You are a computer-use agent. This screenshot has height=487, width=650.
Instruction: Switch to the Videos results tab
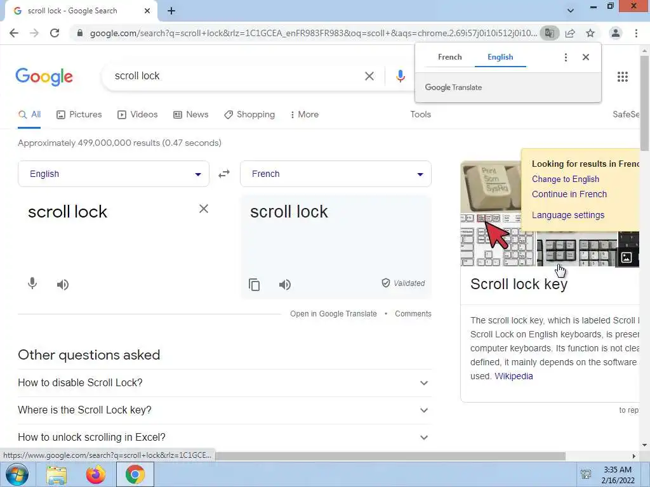tap(138, 114)
